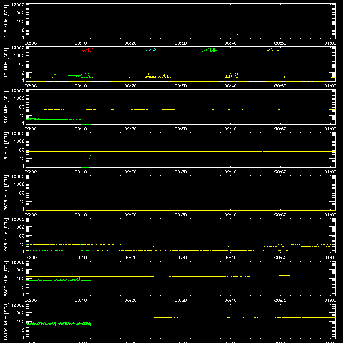Viewport: 343px width, 343px height.
Task: Select the '410 MHz [SFU]' axis title
Action: 6,64
